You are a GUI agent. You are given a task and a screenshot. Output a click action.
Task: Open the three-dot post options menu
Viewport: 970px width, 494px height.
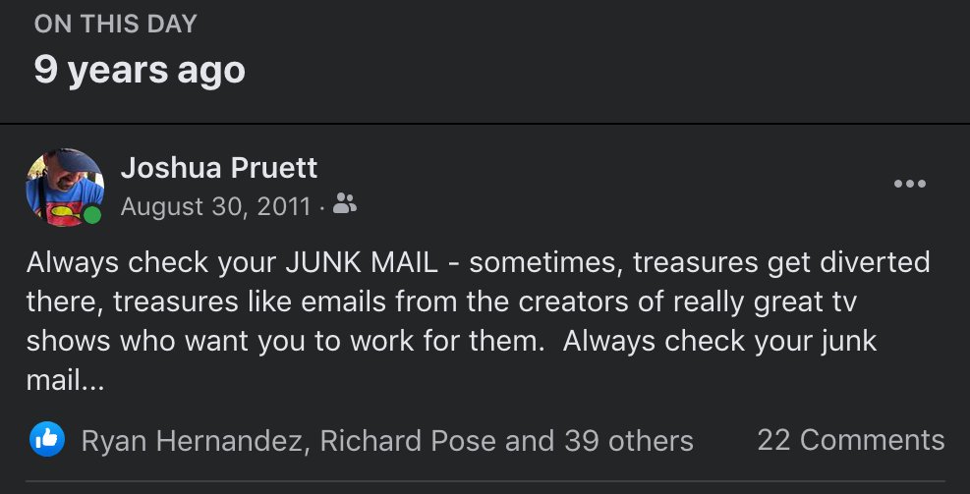click(x=909, y=184)
